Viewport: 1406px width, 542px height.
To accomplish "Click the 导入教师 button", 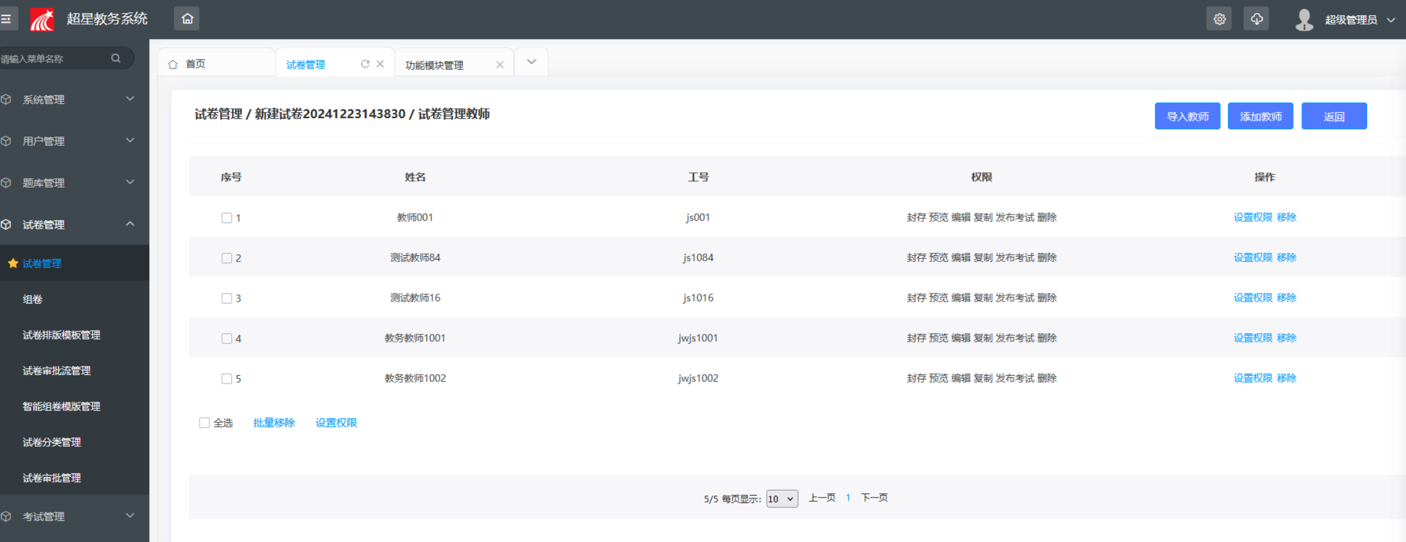I will coord(1187,116).
